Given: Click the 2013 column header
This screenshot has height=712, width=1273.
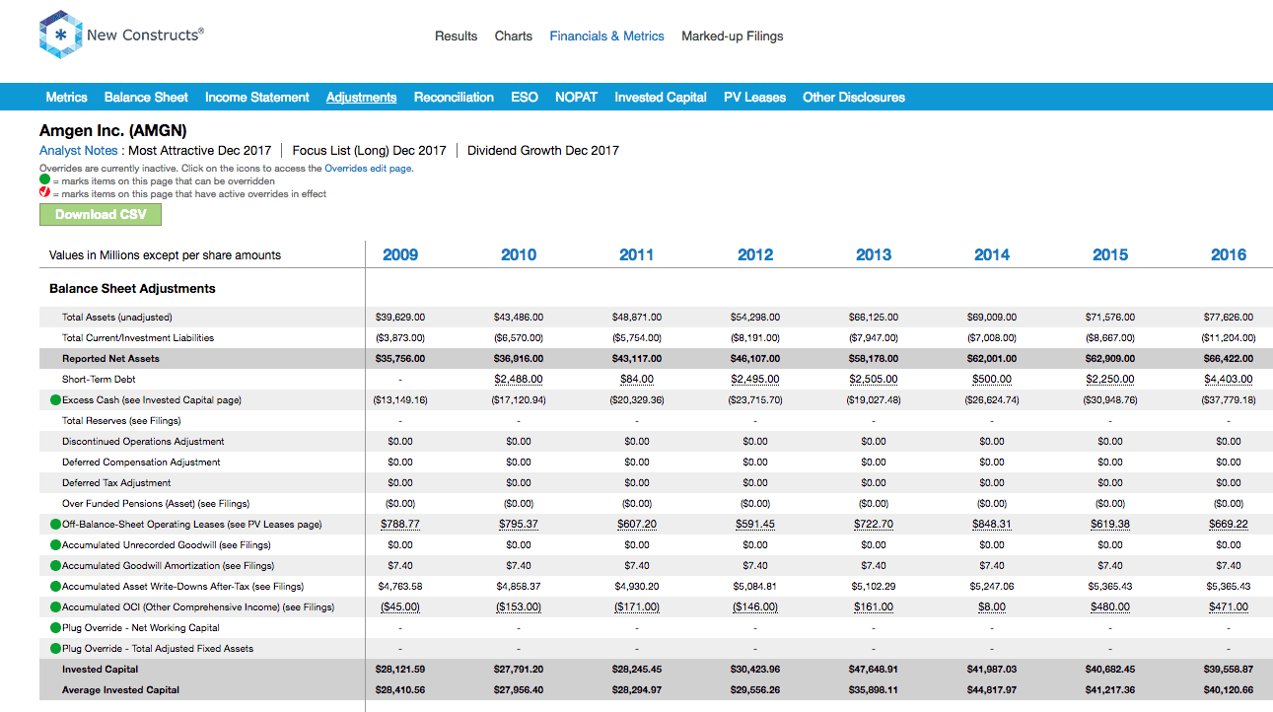Looking at the screenshot, I should point(874,255).
